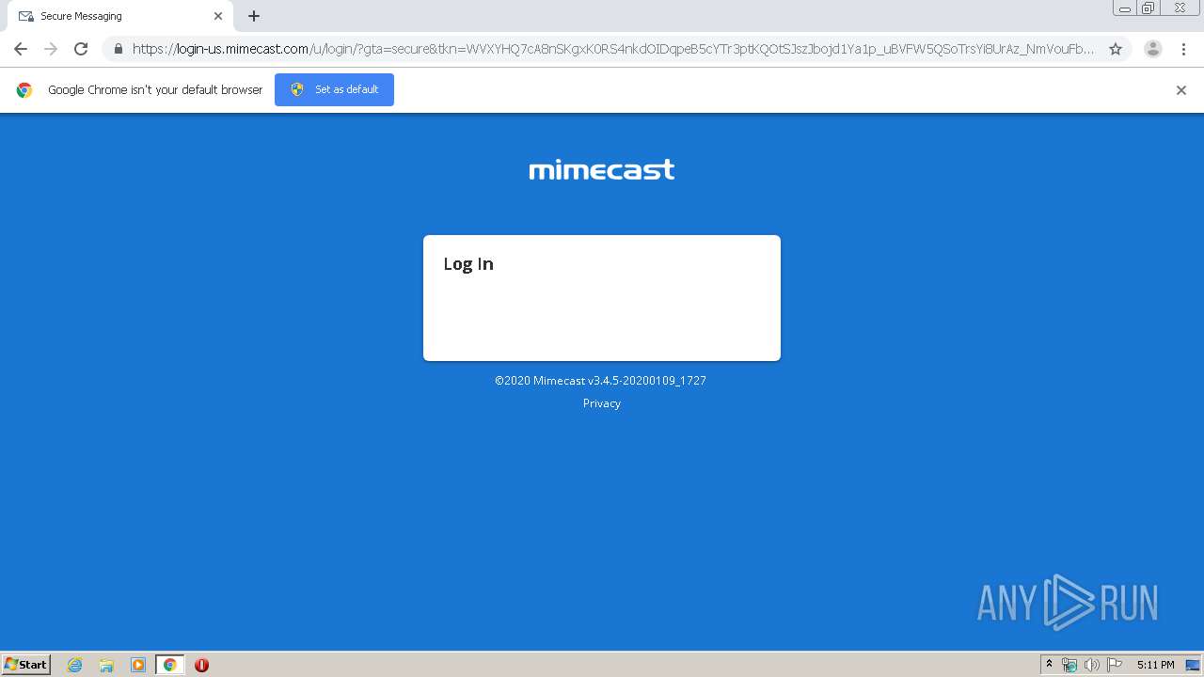Reload the Mimecast login page

pyautogui.click(x=81, y=49)
